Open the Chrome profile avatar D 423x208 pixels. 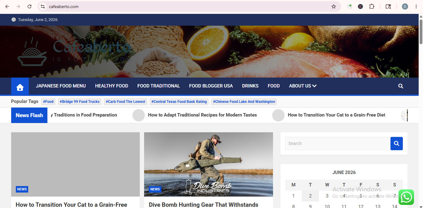405,6
